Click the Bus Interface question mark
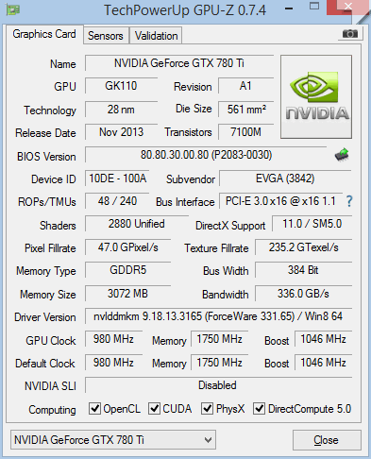This screenshot has height=459, width=371. [349, 201]
